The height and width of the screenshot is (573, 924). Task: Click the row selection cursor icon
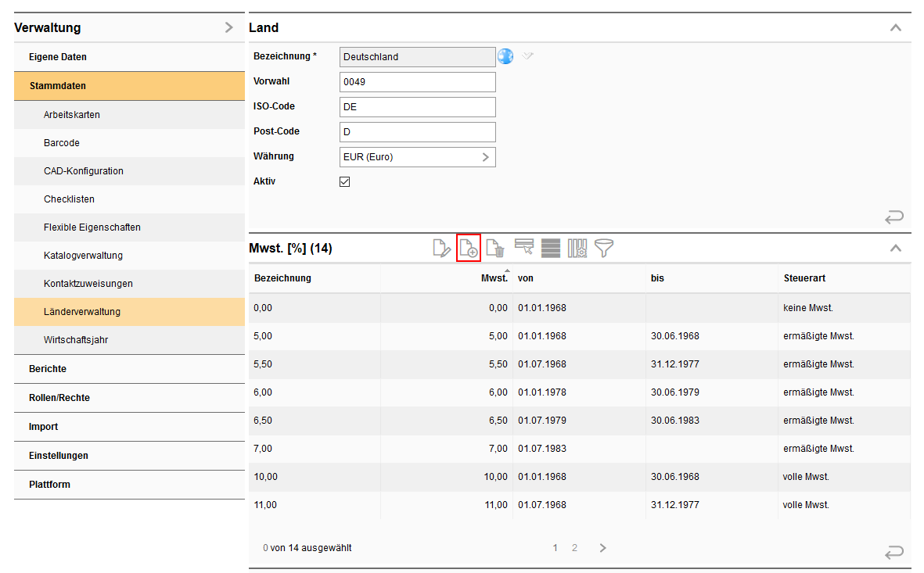[524, 249]
